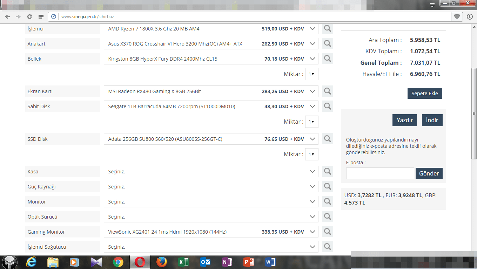Bookmark page with the heart icon
477x269 pixels.
pyautogui.click(x=457, y=16)
